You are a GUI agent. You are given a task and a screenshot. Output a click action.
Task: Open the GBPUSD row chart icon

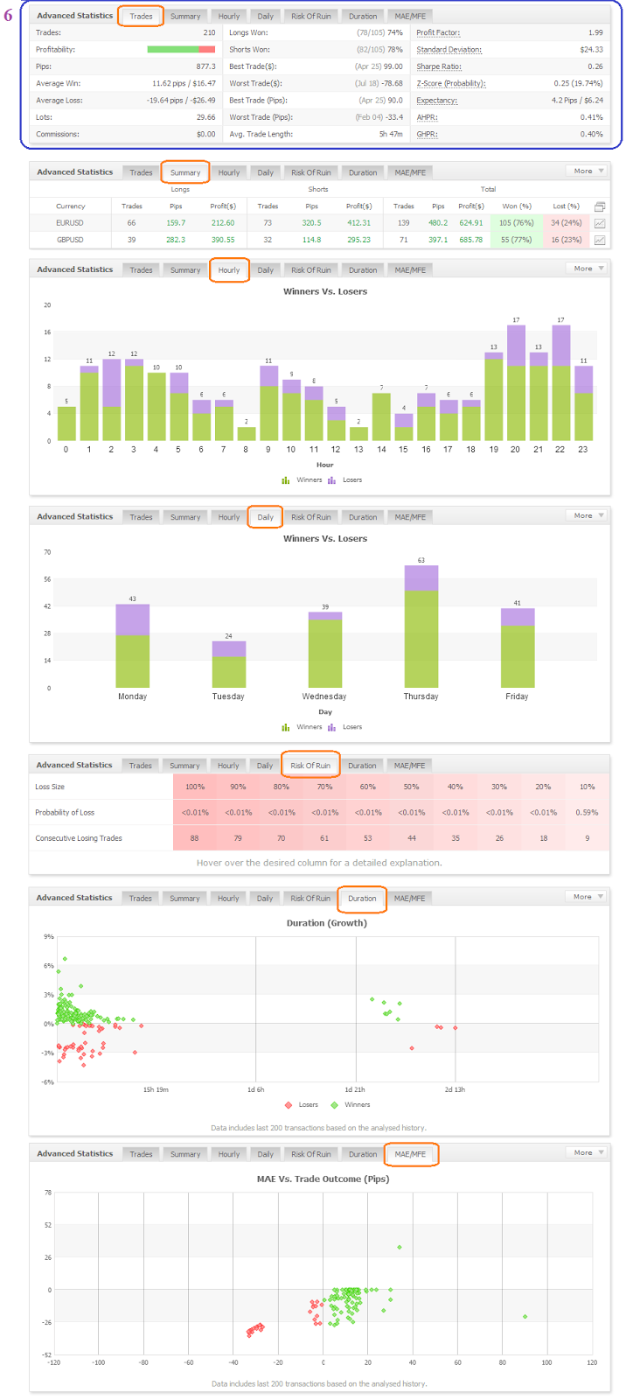tap(599, 240)
